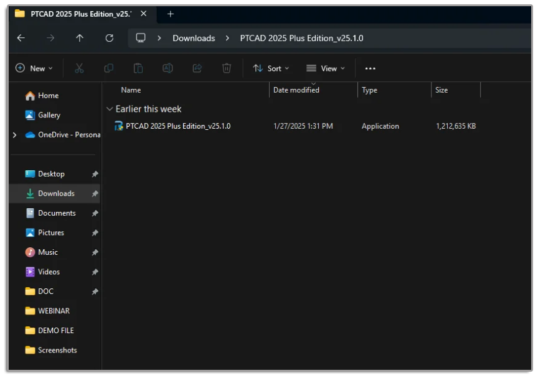The height and width of the screenshot is (381, 543).
Task: Click the Delete trash icon
Action: pyautogui.click(x=227, y=68)
